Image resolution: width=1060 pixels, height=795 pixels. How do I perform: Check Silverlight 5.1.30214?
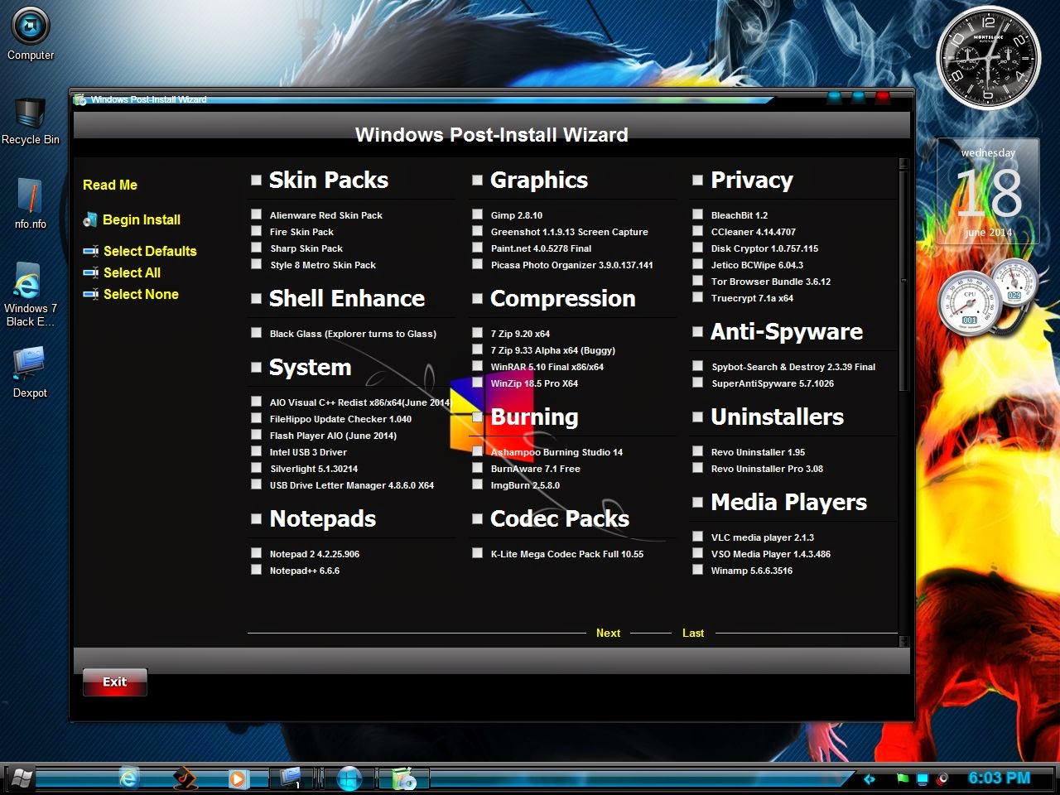pyautogui.click(x=257, y=468)
